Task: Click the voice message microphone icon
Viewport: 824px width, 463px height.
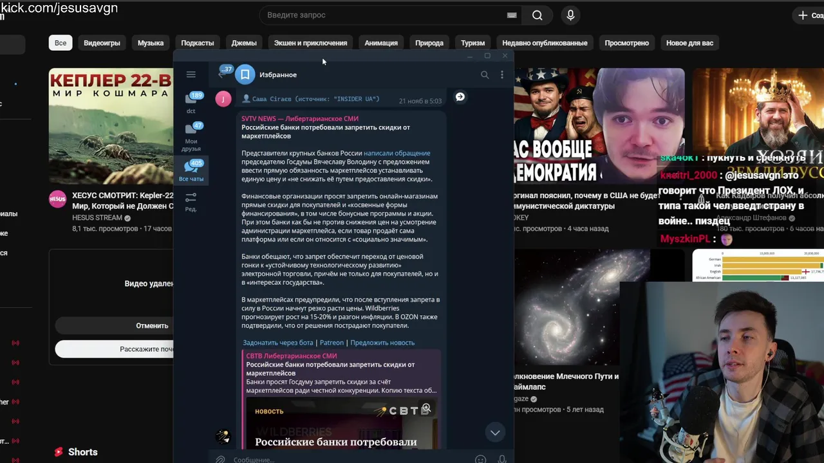Action: coord(502,459)
